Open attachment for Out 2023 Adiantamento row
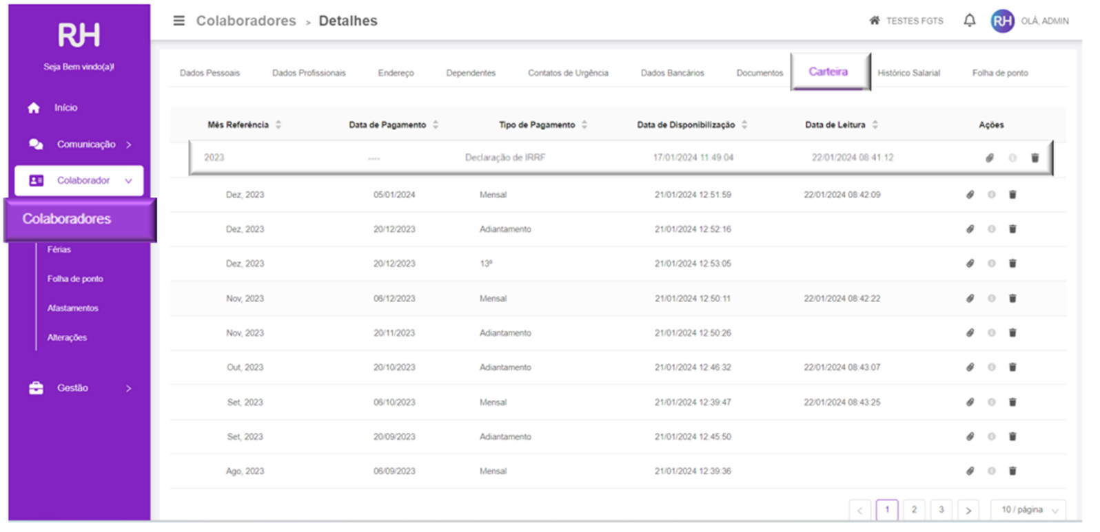1100x532 pixels. click(x=970, y=368)
